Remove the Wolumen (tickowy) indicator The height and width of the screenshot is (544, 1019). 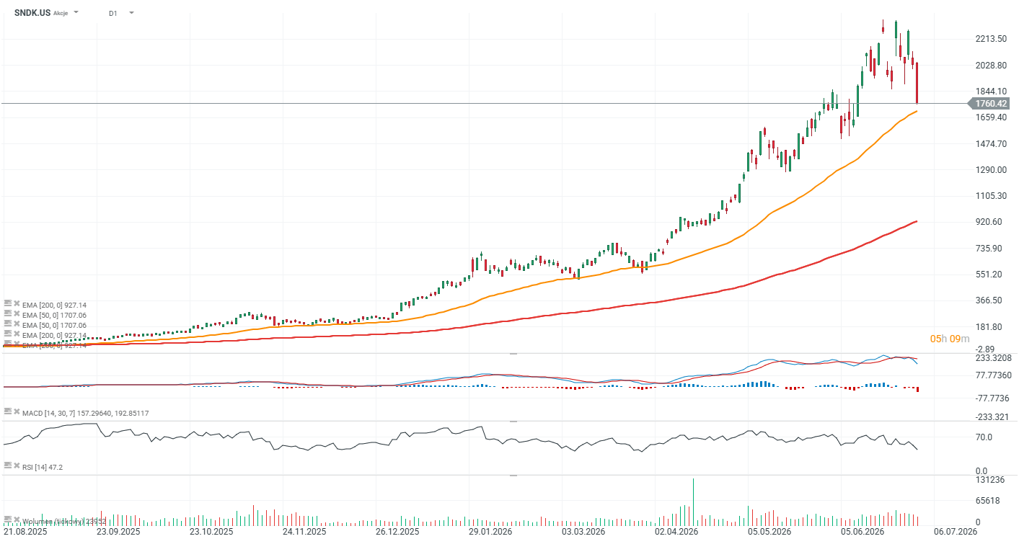pos(16,520)
